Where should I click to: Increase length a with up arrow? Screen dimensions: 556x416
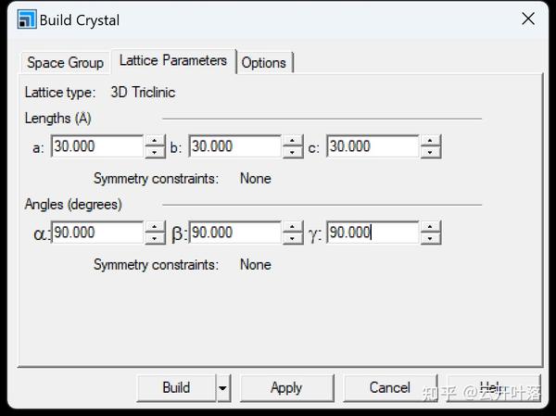155,141
